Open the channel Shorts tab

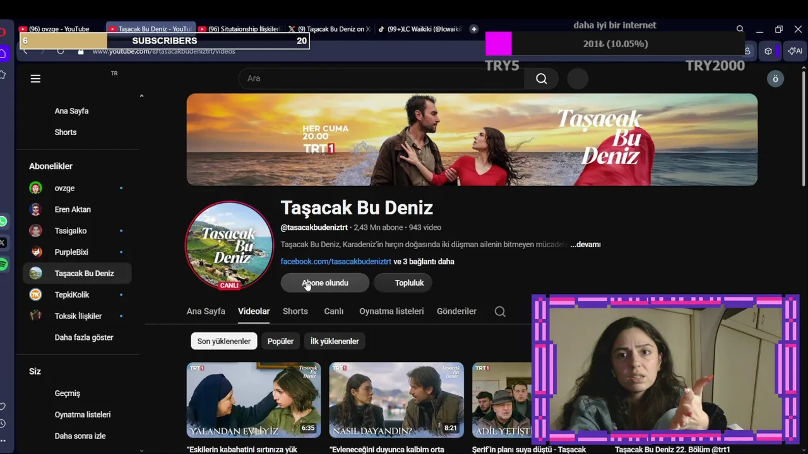click(295, 311)
